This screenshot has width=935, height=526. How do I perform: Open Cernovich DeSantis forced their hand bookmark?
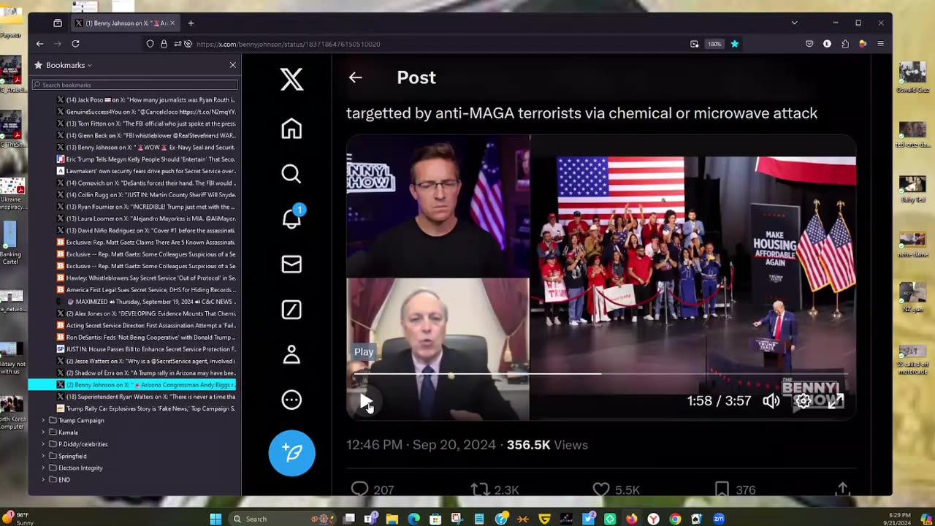(146, 183)
